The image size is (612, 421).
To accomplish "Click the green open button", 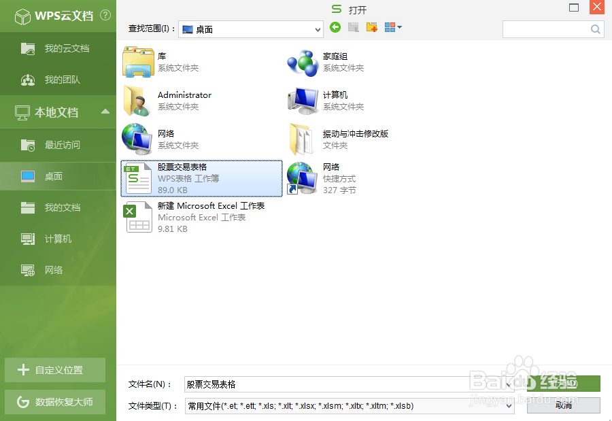I will coord(564,384).
